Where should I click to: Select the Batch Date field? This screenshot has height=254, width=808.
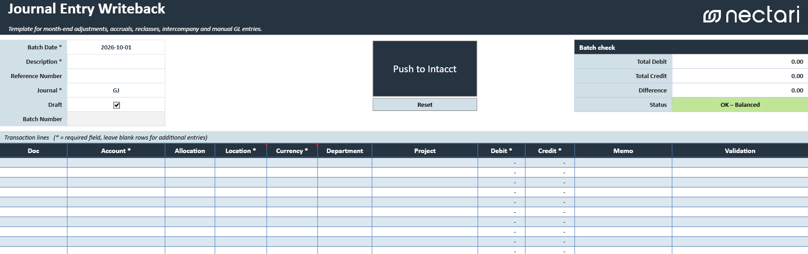point(116,47)
